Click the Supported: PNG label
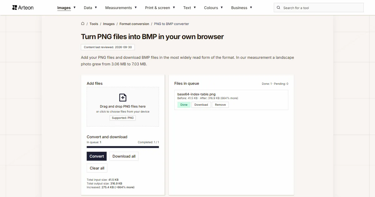This screenshot has height=197, width=375. point(123,118)
